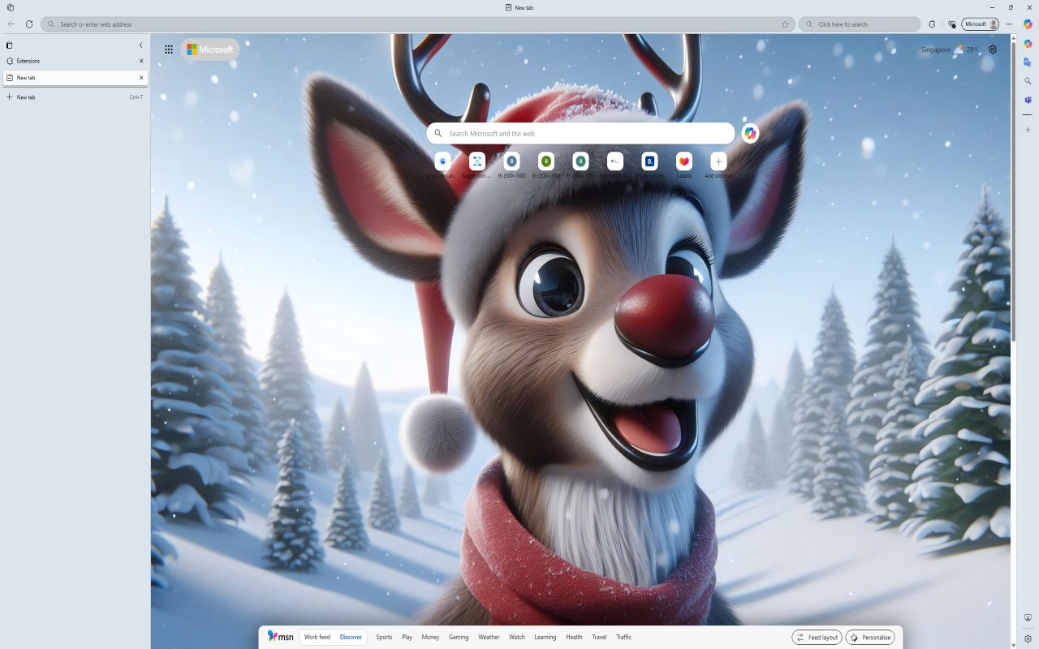Open the Gaming feed category

[x=459, y=638]
